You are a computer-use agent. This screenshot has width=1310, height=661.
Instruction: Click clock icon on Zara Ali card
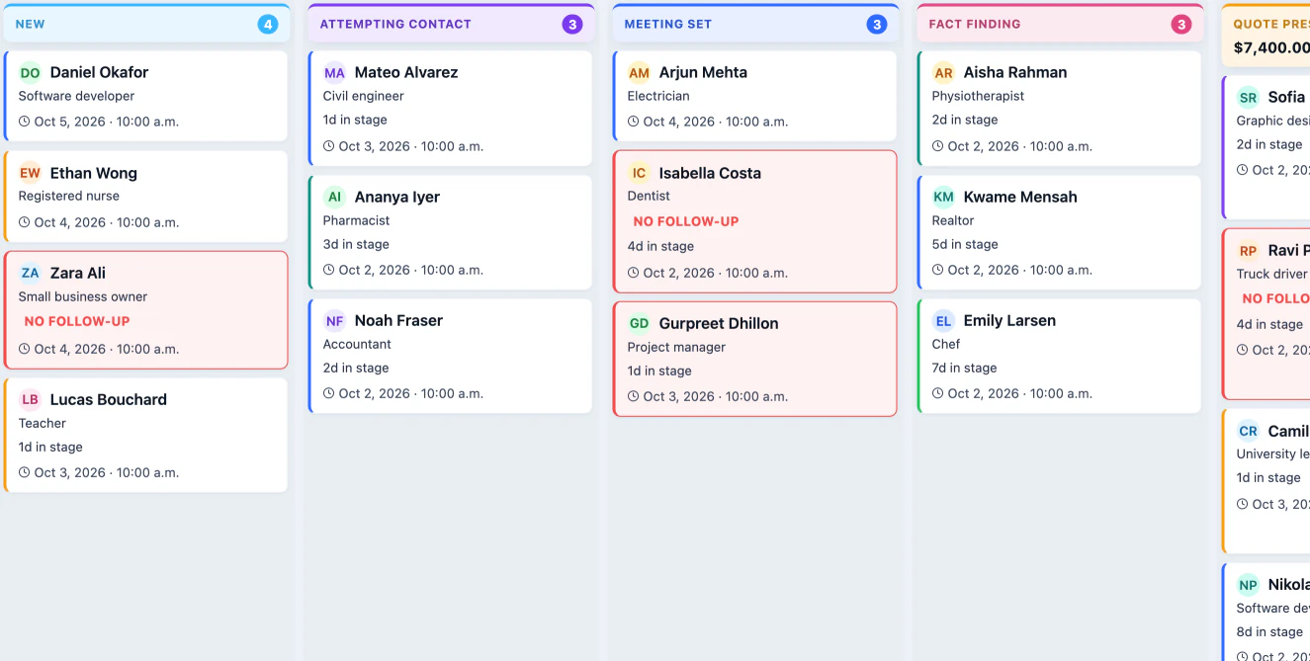coord(25,349)
